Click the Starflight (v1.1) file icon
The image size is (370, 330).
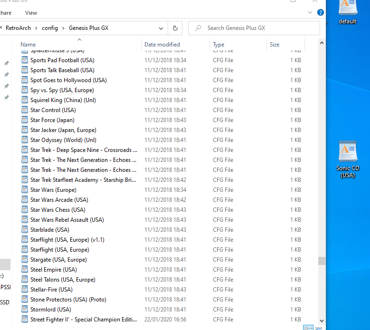(25, 239)
